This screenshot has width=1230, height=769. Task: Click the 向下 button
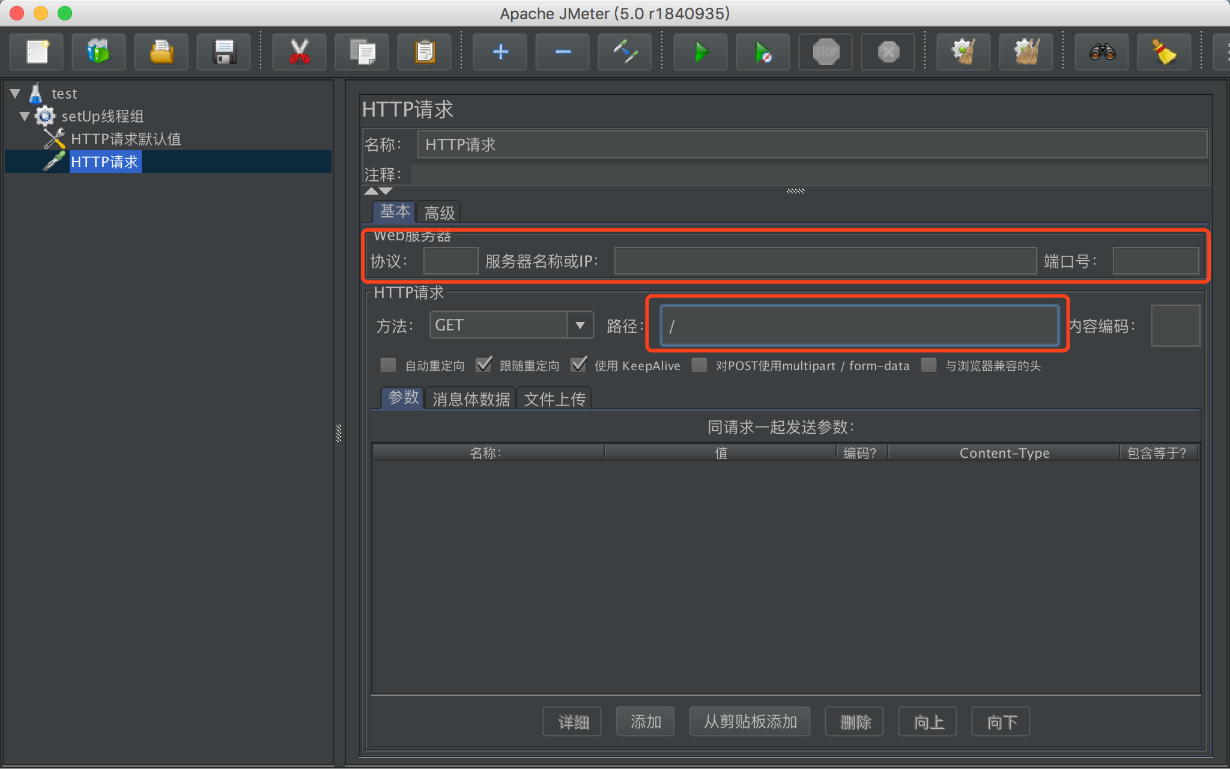[x=1001, y=722]
